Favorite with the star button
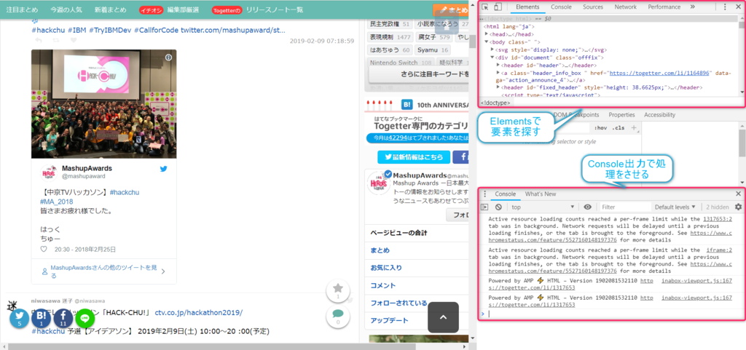 [338, 291]
